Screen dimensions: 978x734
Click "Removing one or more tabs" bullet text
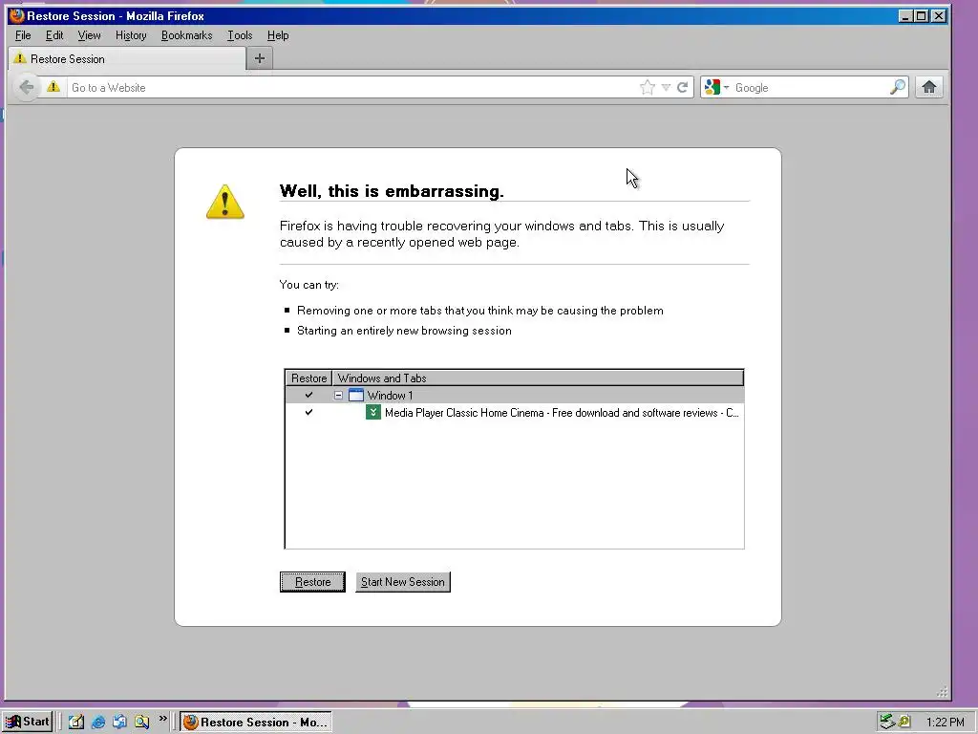tap(480, 311)
